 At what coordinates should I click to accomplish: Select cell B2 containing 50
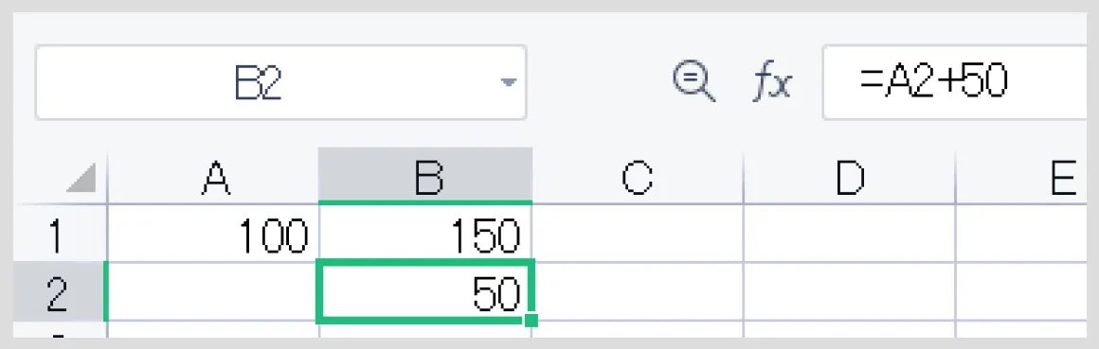[x=425, y=291]
